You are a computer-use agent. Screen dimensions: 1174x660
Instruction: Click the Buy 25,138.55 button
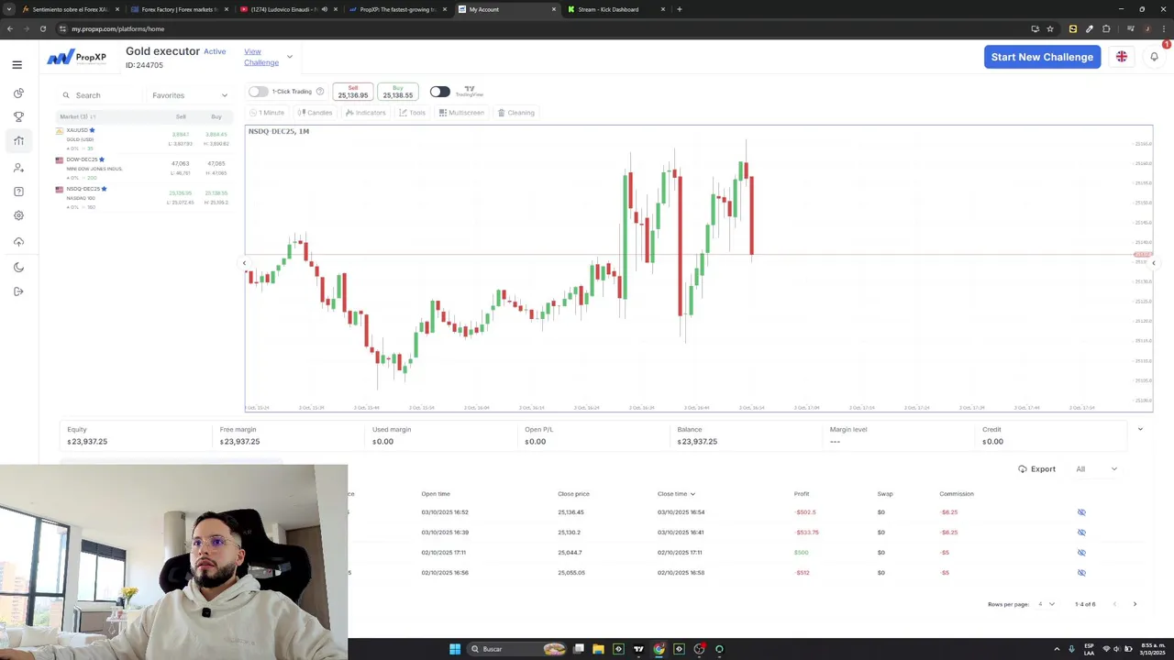(397, 92)
